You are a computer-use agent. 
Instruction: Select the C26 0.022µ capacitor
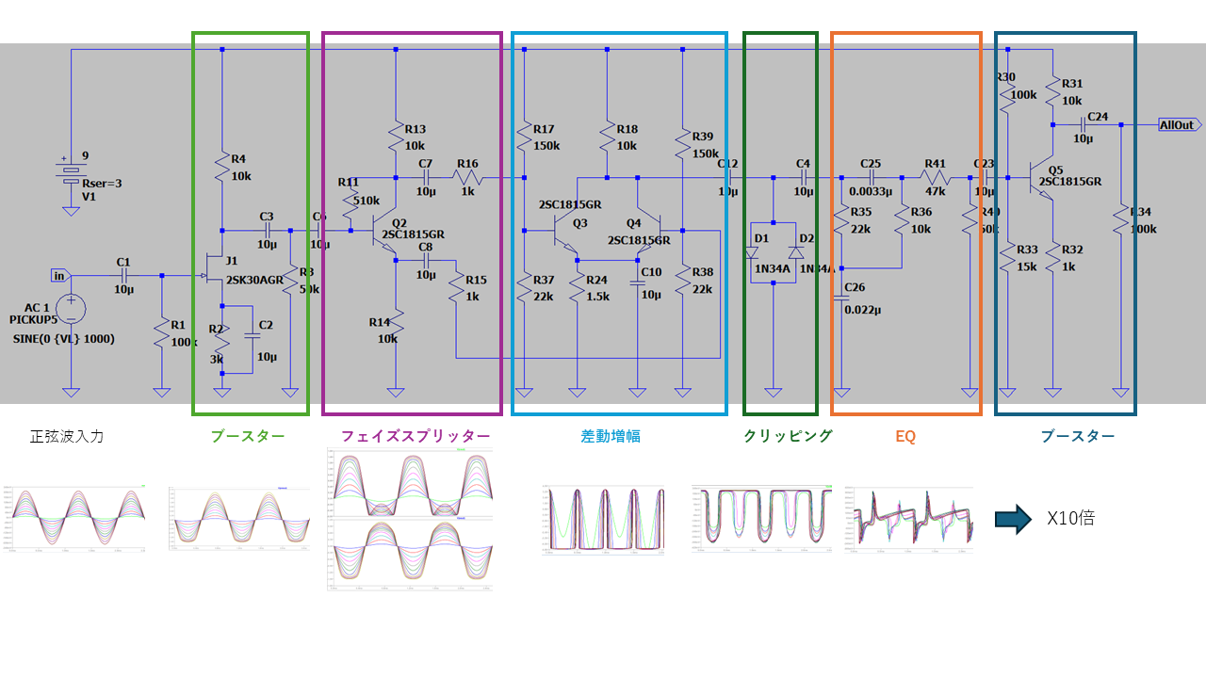(841, 299)
